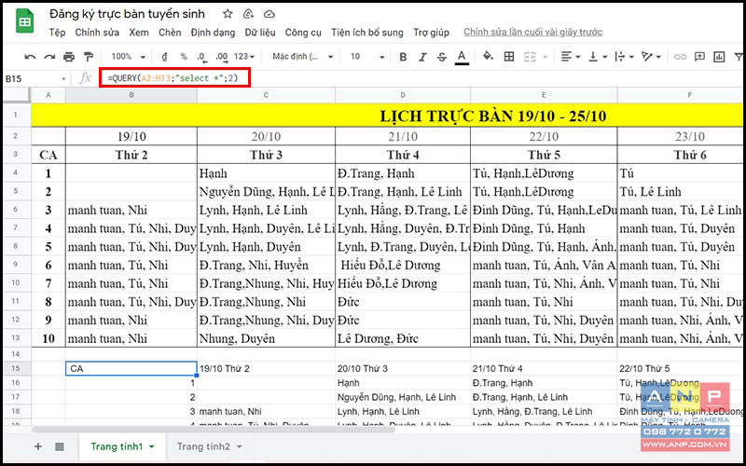Viewport: 746px width, 466px height.
Task: Click the name box showing B15
Action: coord(30,78)
